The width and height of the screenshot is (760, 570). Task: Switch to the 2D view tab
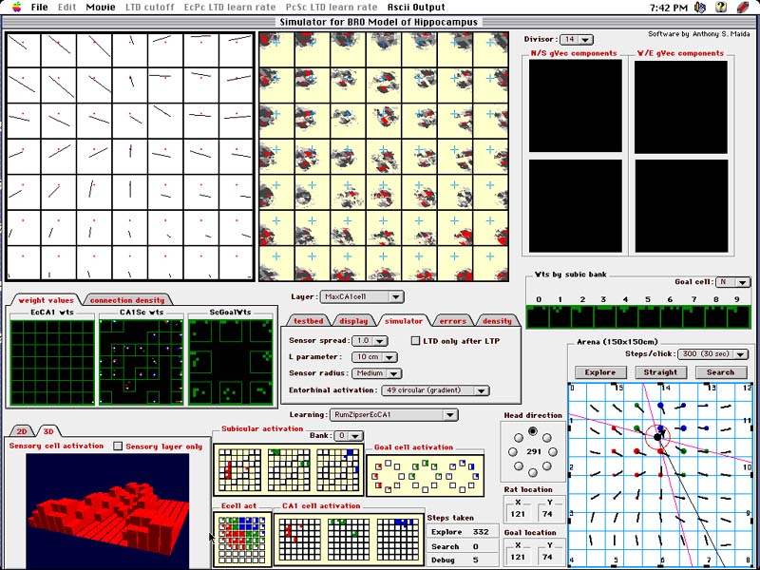pyautogui.click(x=21, y=430)
